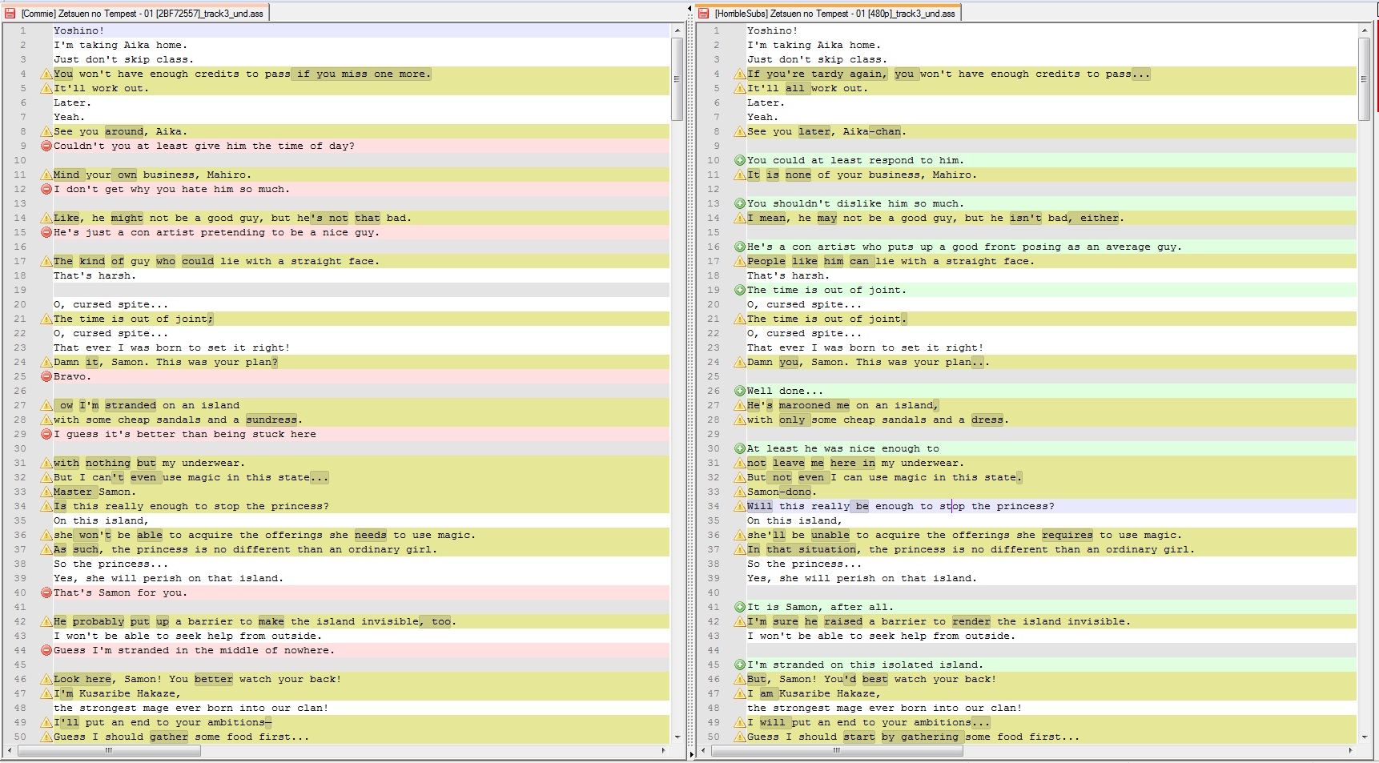Click the added icon on right line 19
This screenshot has width=1379, height=763.
coord(740,290)
